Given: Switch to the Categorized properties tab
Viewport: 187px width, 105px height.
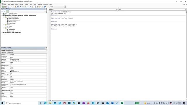Looking at the screenshot, I should click(x=10, y=52).
